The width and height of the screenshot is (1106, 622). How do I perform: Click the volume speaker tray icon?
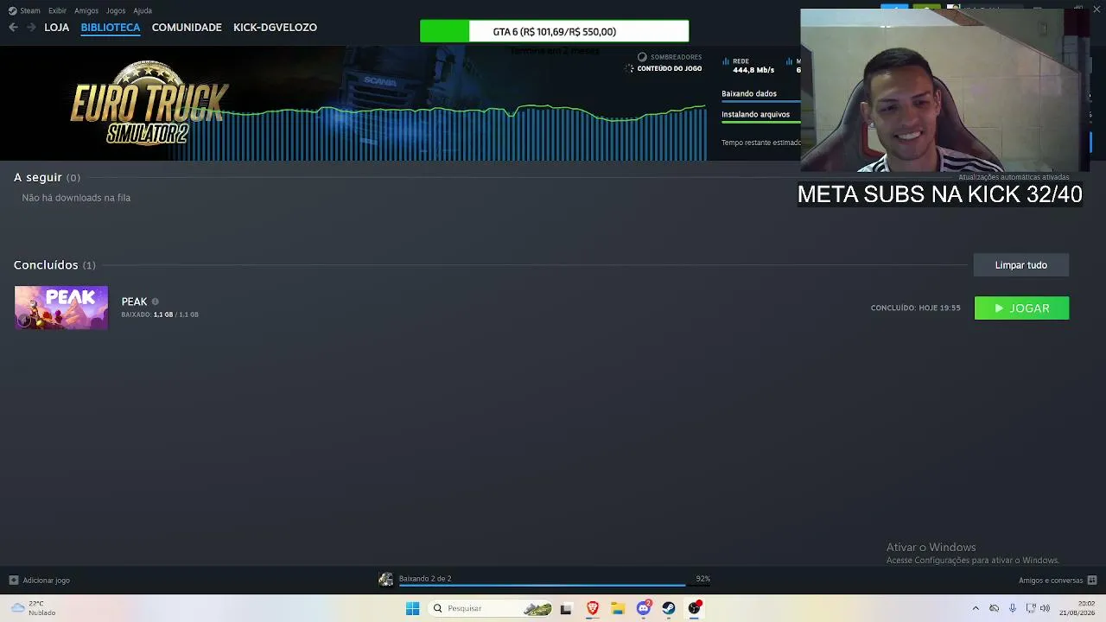coord(1046,608)
